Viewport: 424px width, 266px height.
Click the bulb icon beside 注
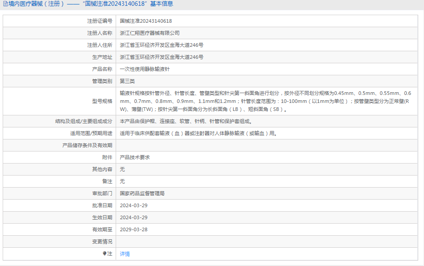pyautogui.click(x=105, y=254)
